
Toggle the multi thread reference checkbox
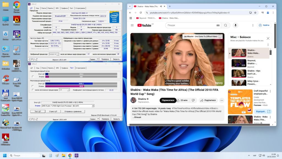point(33,86)
